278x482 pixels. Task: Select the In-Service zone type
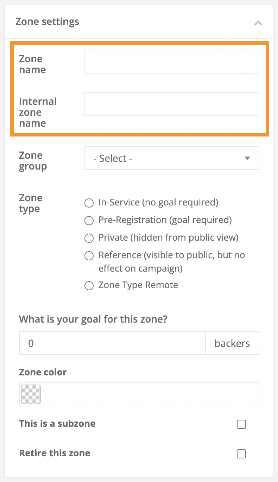pyautogui.click(x=89, y=203)
